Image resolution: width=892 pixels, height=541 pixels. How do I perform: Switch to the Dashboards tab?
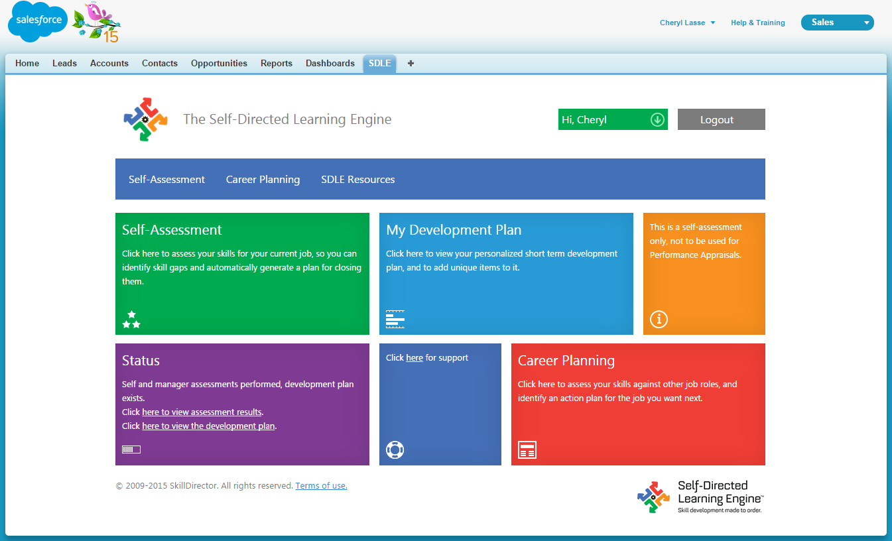coord(330,64)
